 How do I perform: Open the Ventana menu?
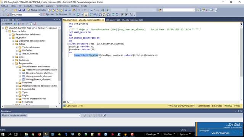(x=75, y=6)
